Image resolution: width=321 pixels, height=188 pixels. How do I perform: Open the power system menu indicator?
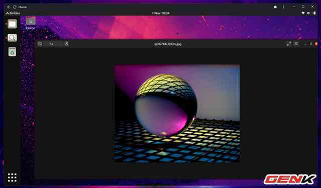314,13
